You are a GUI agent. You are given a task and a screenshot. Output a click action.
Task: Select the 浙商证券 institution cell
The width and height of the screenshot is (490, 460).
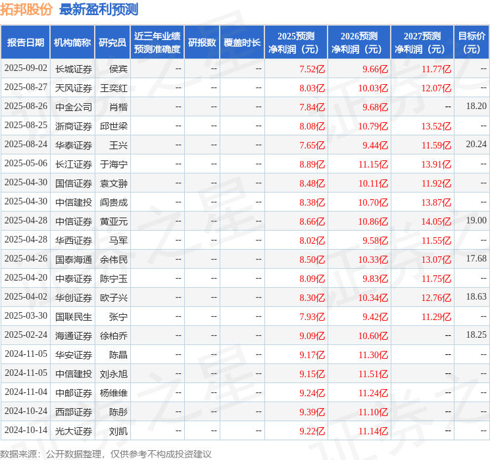74,126
